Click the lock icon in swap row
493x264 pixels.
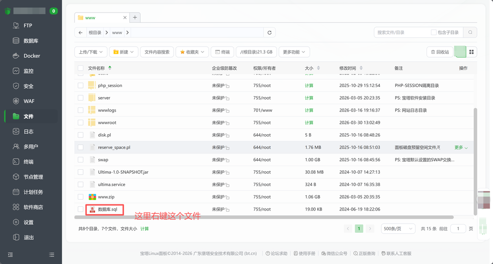[227, 160]
